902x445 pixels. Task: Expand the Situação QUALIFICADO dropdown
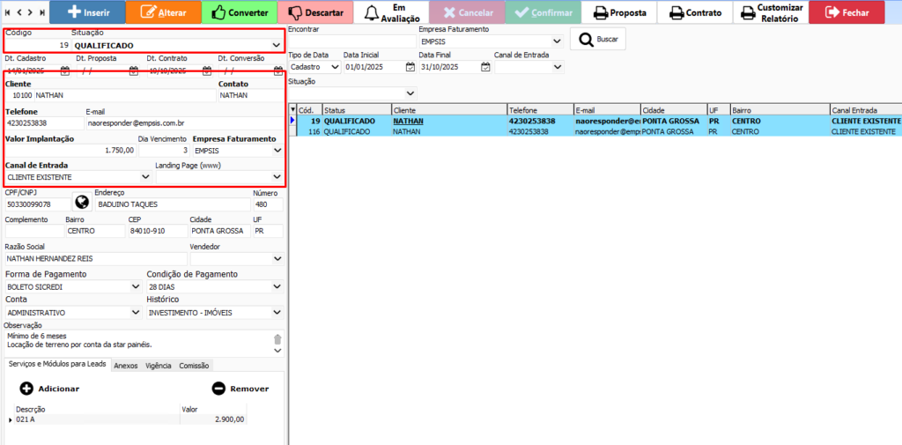(x=277, y=44)
